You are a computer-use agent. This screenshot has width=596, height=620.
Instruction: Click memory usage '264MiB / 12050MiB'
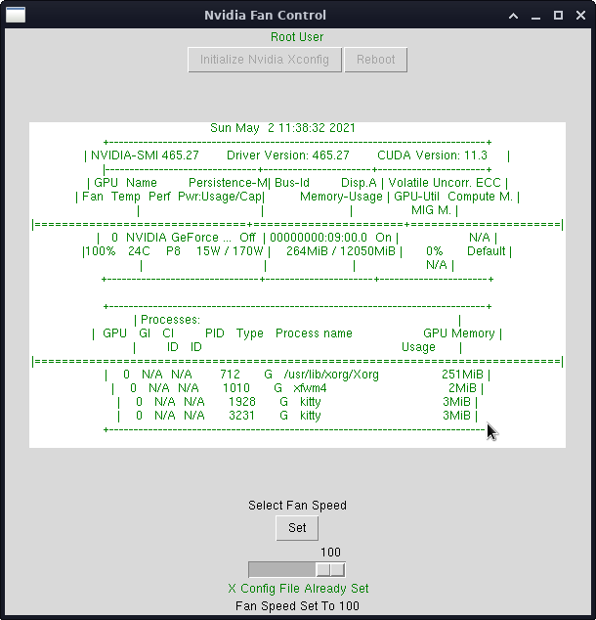(x=341, y=251)
